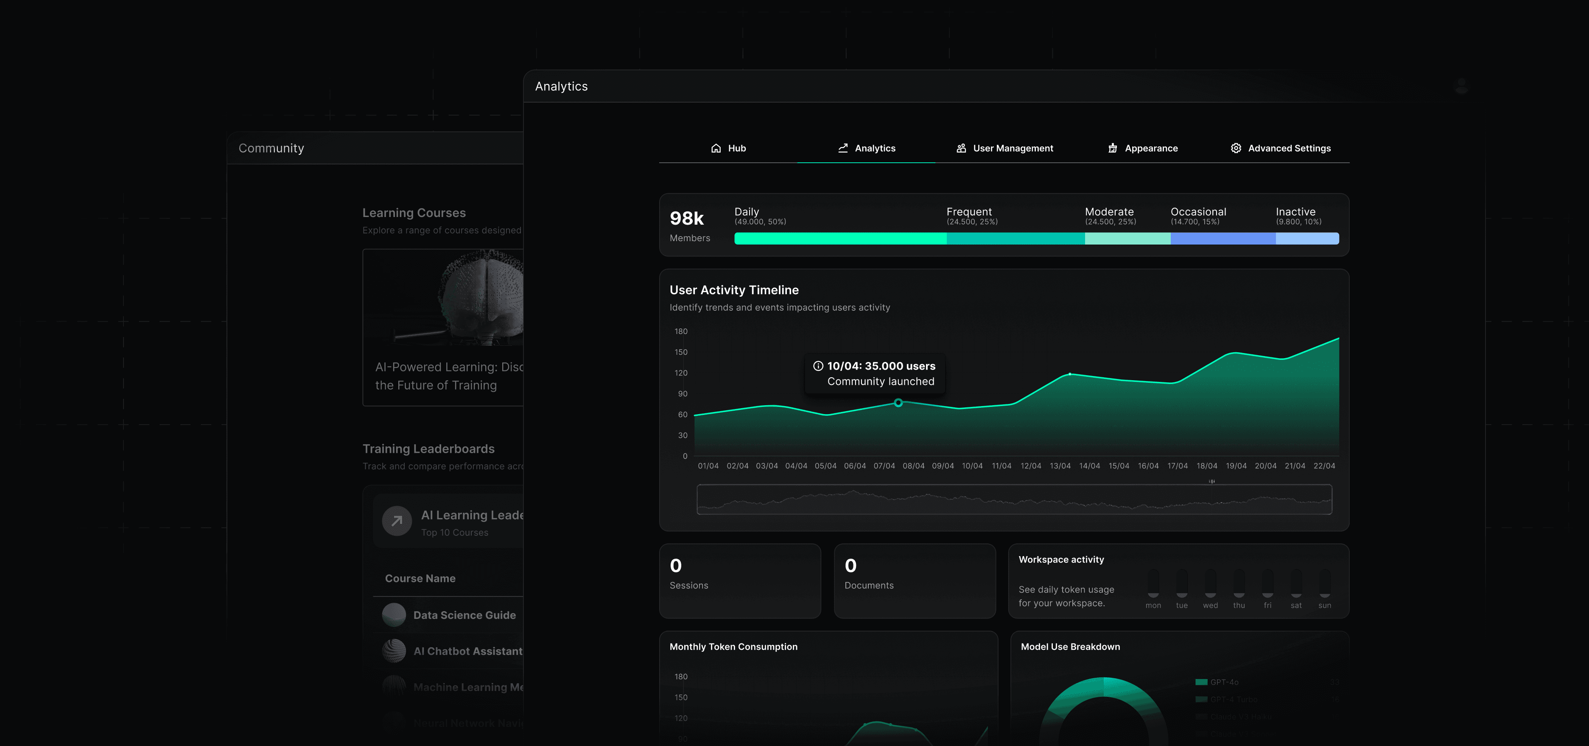Click the "98k" members count
The width and height of the screenshot is (1589, 746).
point(687,218)
